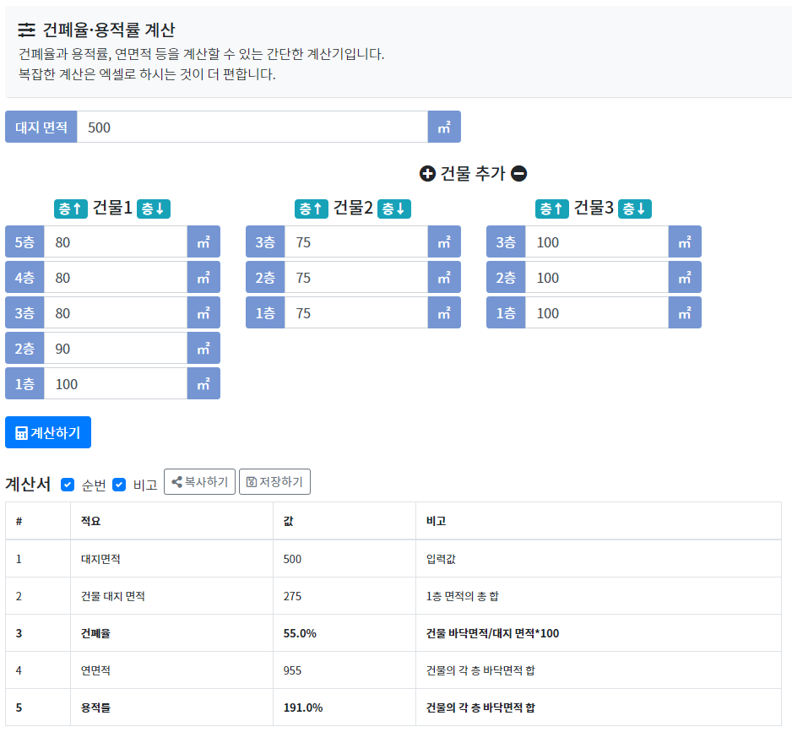Click the minus icon to remove building
Screen dimensions: 792x732
tap(518, 174)
